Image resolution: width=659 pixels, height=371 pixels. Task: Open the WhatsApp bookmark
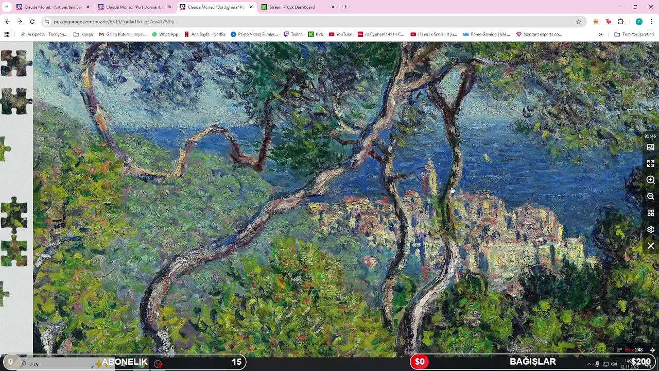coord(165,34)
